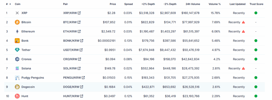
Task: Click green trust score dot for Cronos
Action: click(x=256, y=59)
